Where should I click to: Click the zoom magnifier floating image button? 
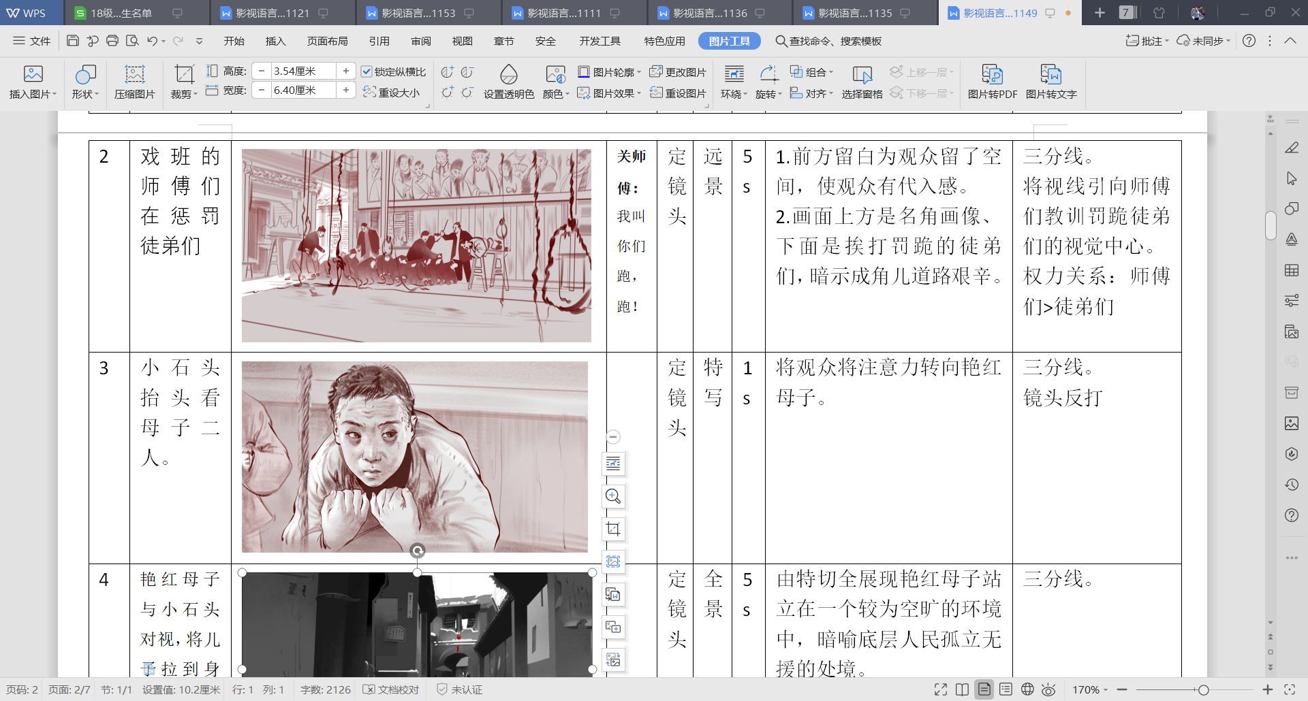click(613, 496)
